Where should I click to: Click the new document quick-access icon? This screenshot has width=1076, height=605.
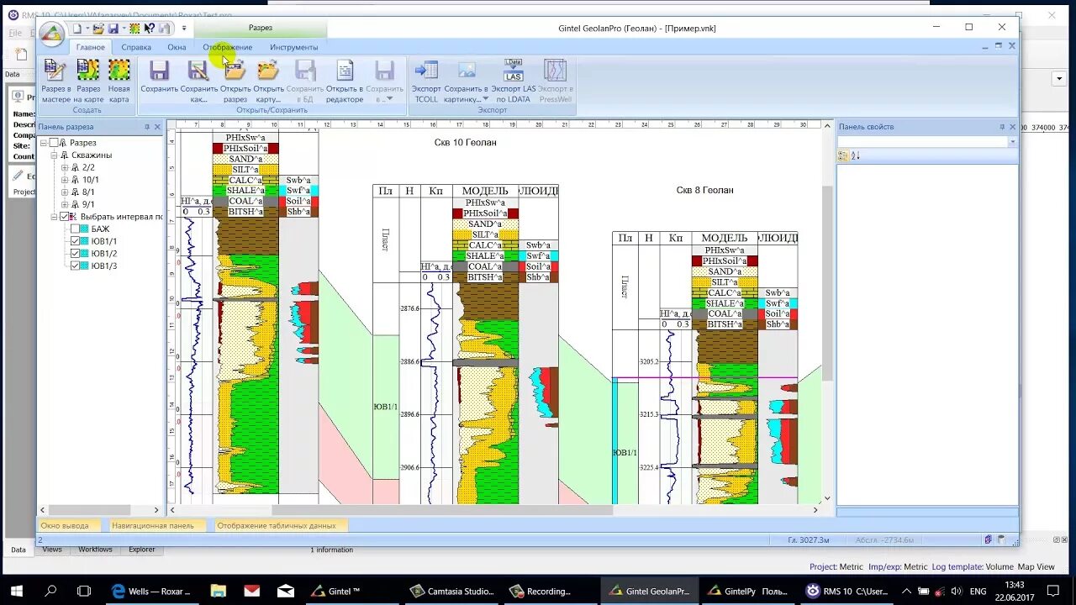coord(76,29)
